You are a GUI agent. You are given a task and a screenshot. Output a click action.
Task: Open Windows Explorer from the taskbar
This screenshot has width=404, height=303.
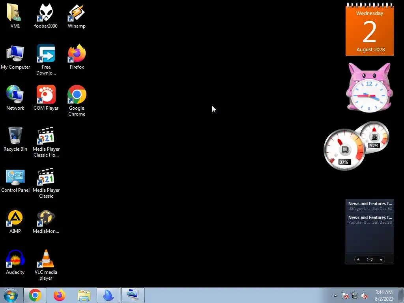tap(84, 295)
